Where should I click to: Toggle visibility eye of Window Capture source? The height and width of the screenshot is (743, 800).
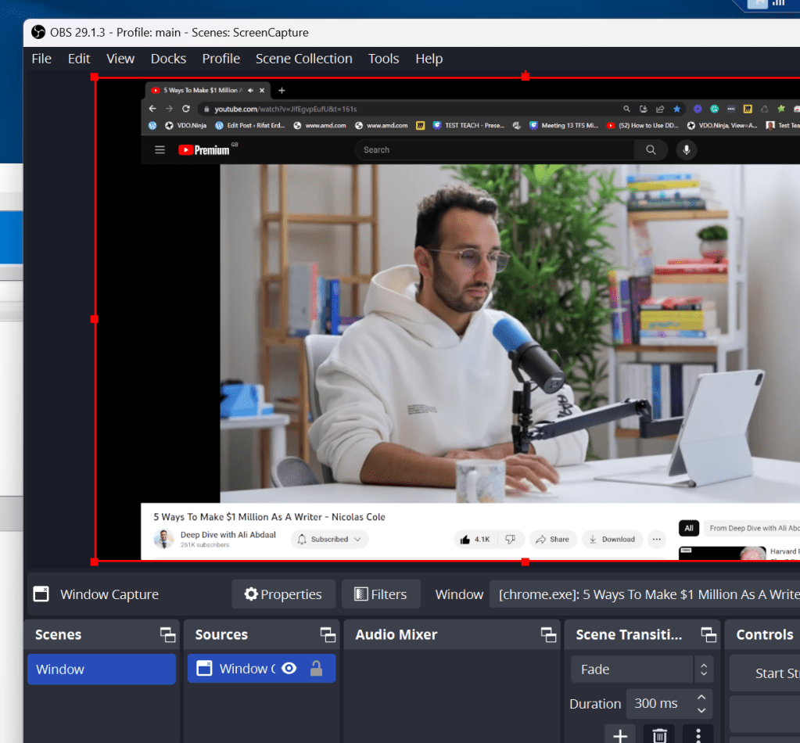289,669
